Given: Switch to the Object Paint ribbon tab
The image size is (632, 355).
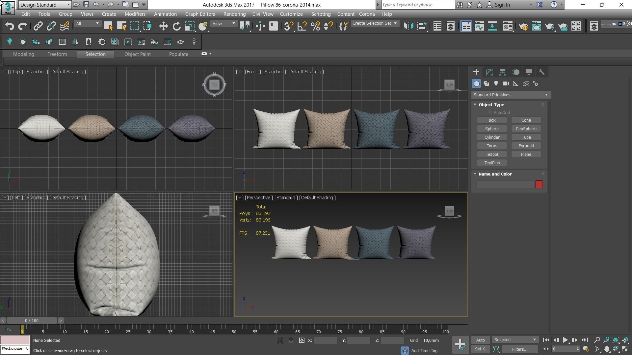Looking at the screenshot, I should 137,54.
